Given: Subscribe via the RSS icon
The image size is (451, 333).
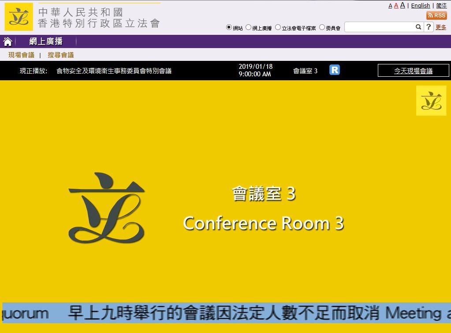Looking at the screenshot, I should 437,15.
